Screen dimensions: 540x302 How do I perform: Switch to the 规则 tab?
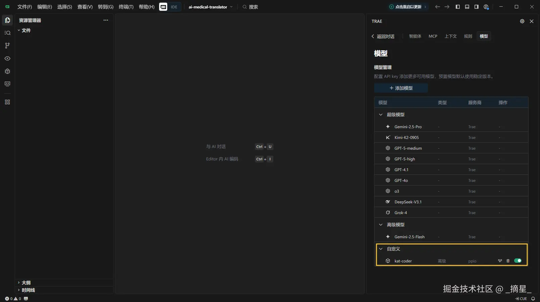click(x=468, y=36)
